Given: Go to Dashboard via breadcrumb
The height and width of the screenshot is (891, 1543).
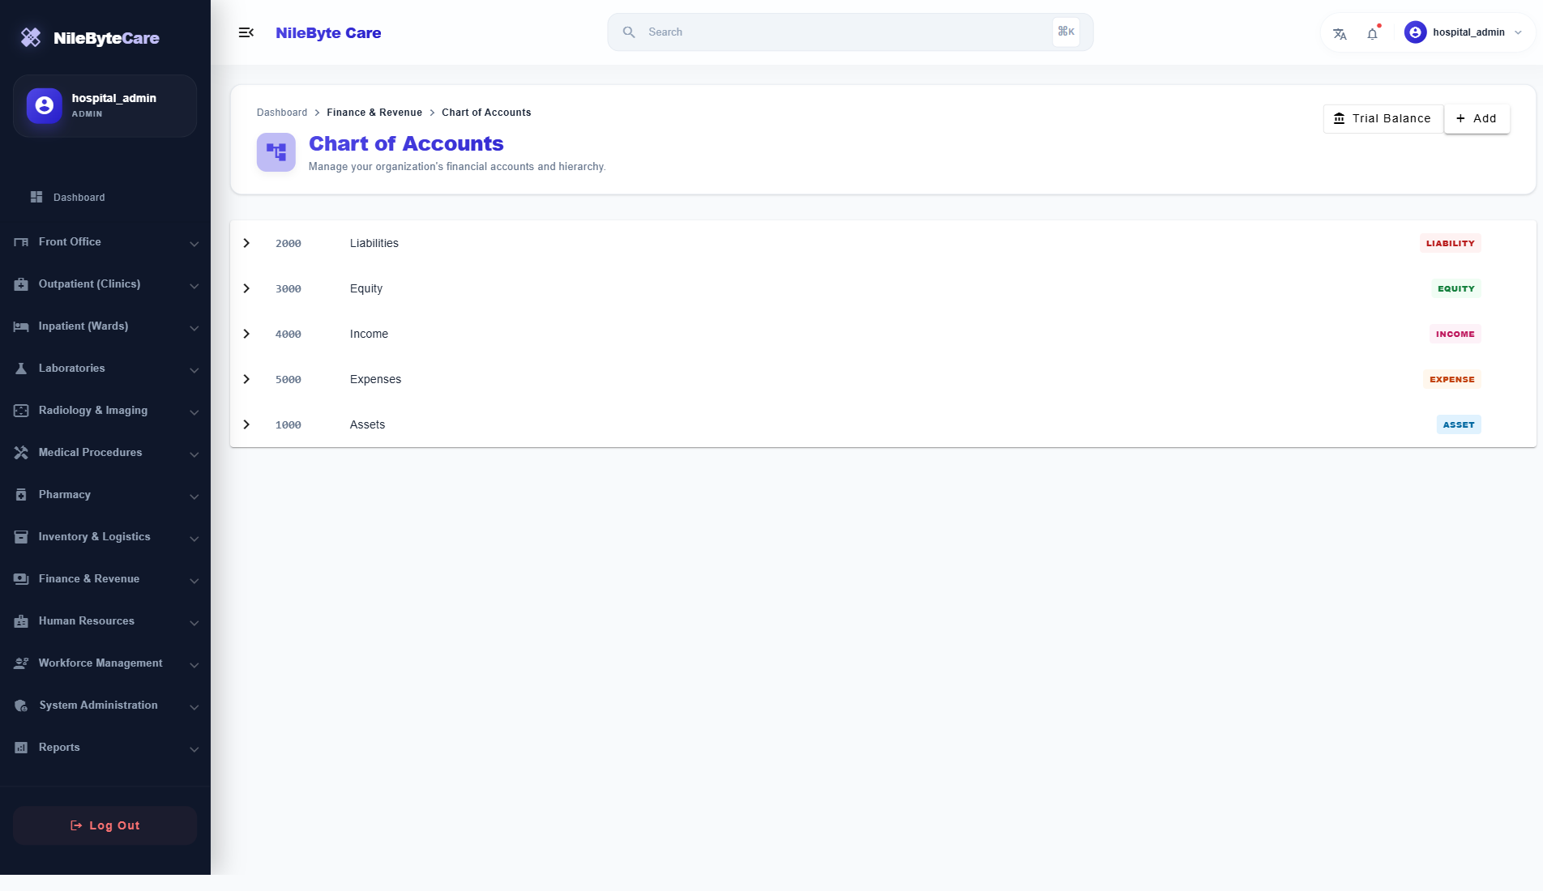Looking at the screenshot, I should [282, 113].
